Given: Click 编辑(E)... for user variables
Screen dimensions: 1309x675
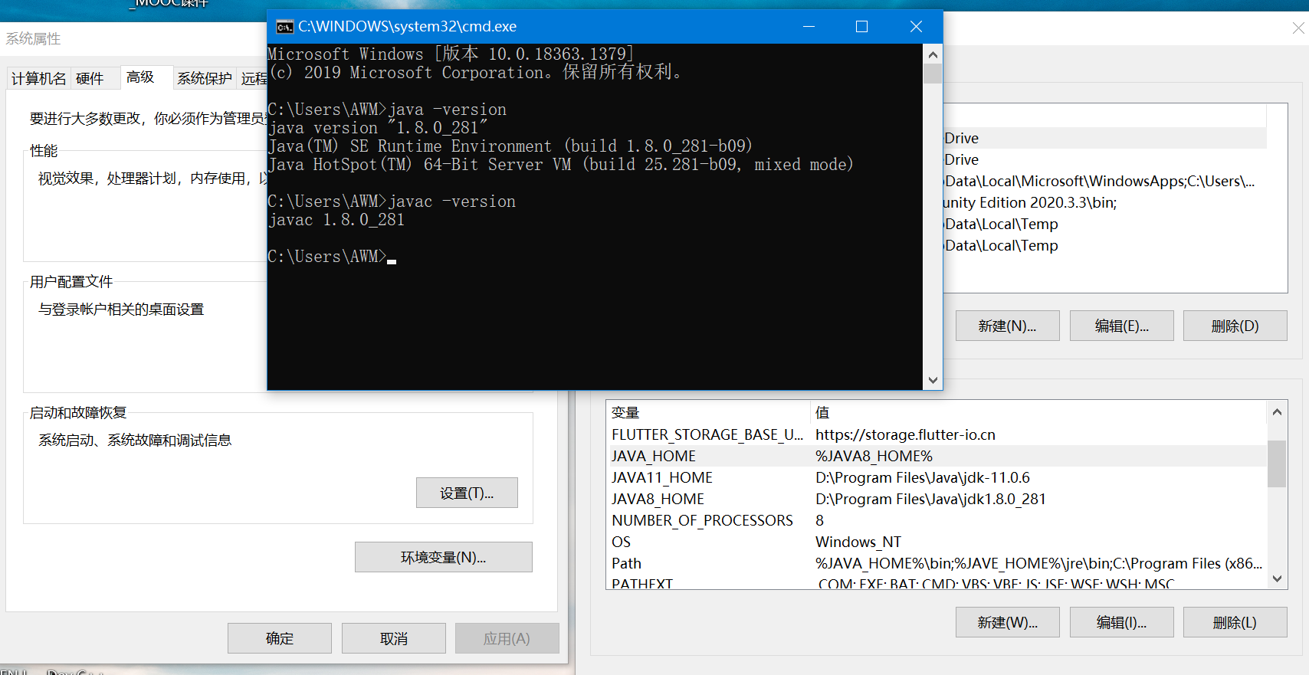Looking at the screenshot, I should click(x=1121, y=326).
